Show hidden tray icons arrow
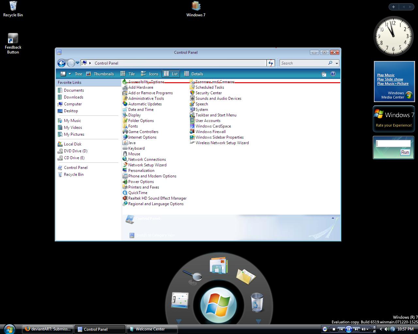This screenshot has width=418, height=334. tap(381, 329)
